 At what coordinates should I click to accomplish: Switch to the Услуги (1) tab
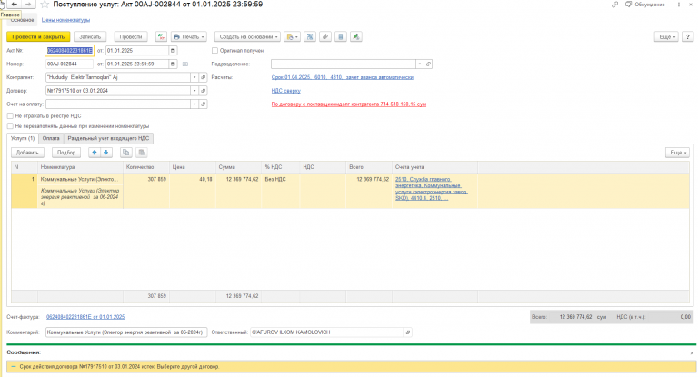(23, 138)
